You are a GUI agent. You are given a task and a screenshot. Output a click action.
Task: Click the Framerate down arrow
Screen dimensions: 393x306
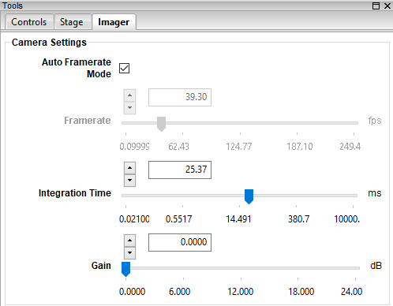(129, 108)
